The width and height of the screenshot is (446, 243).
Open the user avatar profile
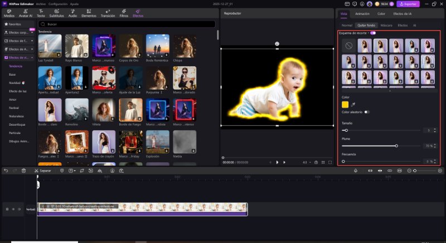[370, 4]
